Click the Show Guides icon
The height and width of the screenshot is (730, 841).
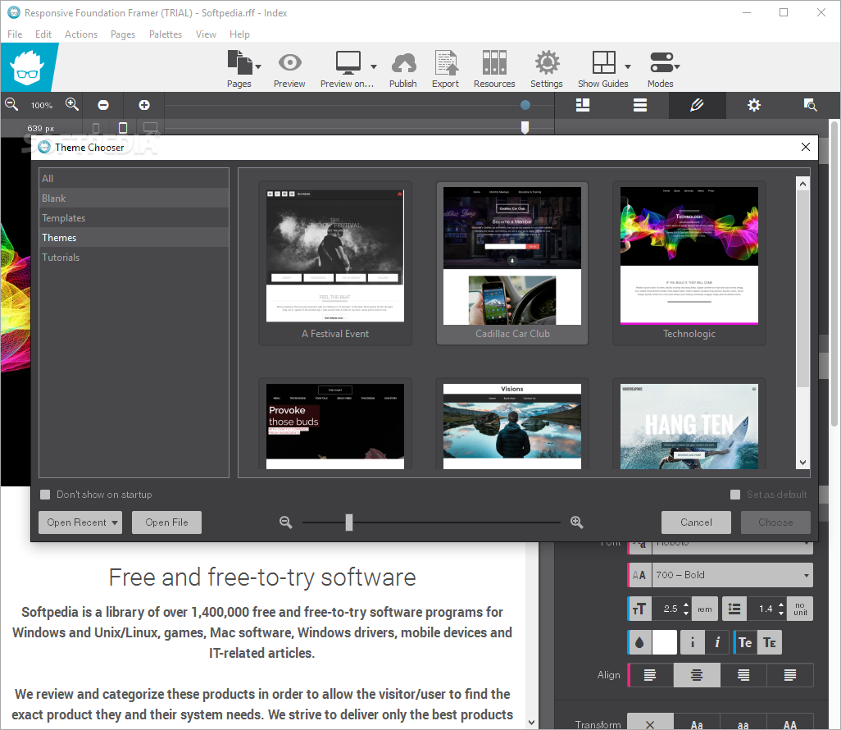click(x=603, y=63)
